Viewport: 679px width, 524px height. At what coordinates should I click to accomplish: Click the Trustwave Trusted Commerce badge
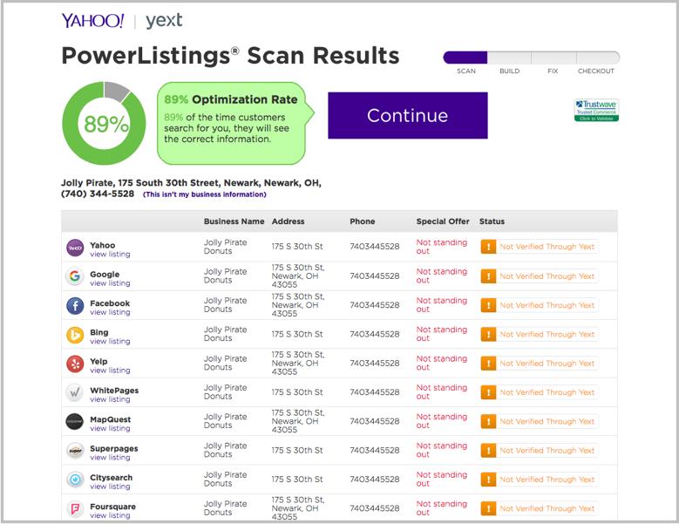596,111
